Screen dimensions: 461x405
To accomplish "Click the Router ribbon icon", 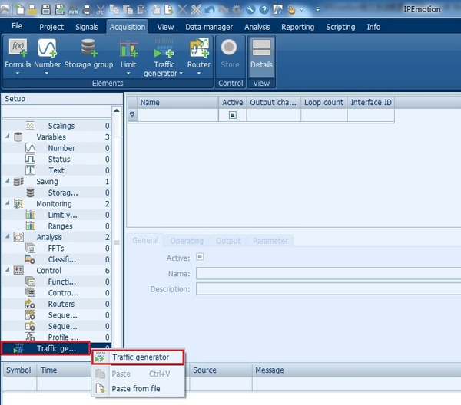I will point(199,48).
